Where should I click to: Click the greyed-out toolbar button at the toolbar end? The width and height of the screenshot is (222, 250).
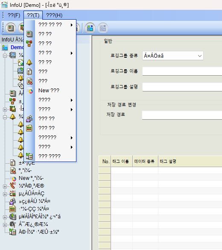(x=103, y=28)
